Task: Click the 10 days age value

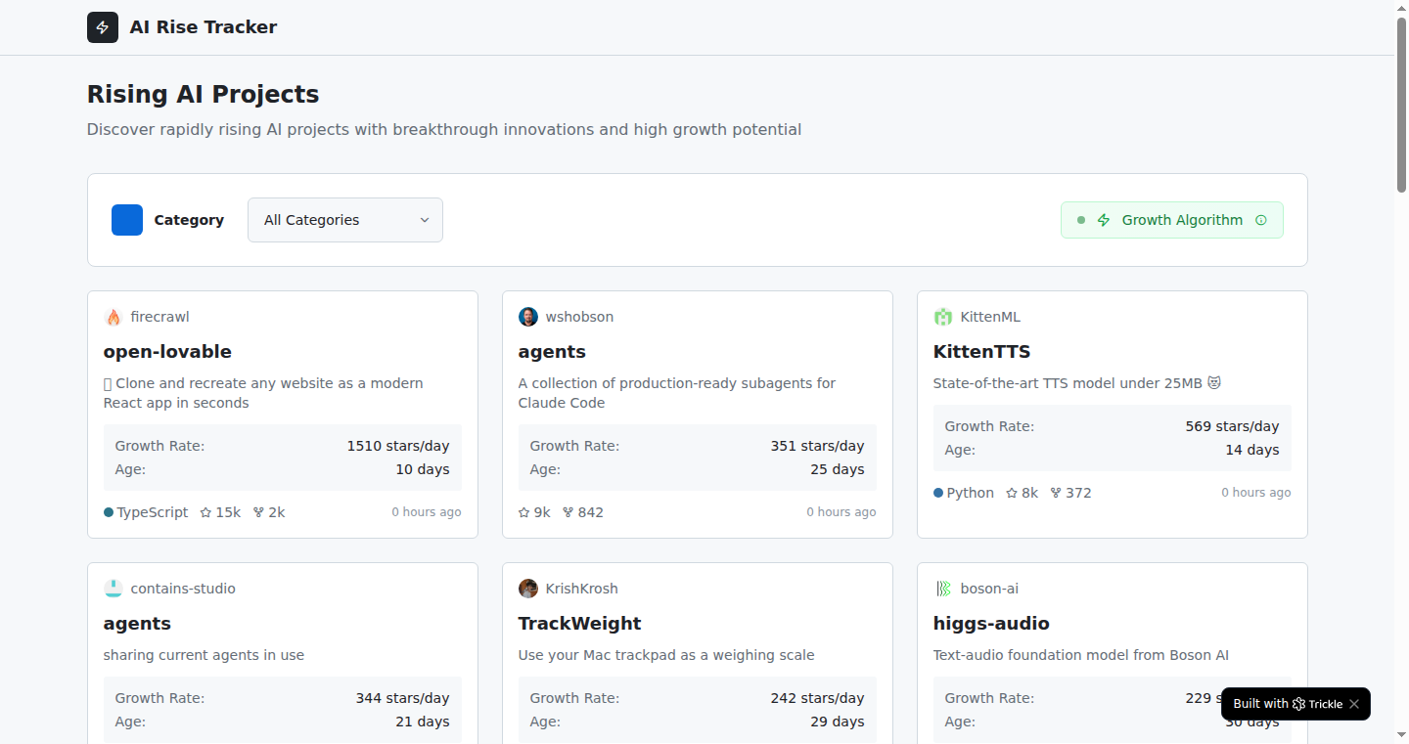Action: point(423,469)
